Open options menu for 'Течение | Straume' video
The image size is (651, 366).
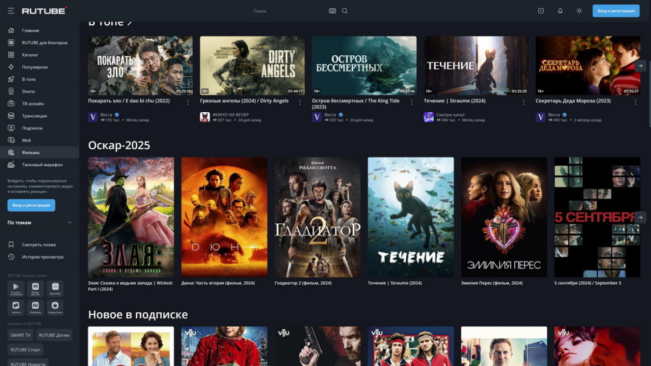pos(524,102)
